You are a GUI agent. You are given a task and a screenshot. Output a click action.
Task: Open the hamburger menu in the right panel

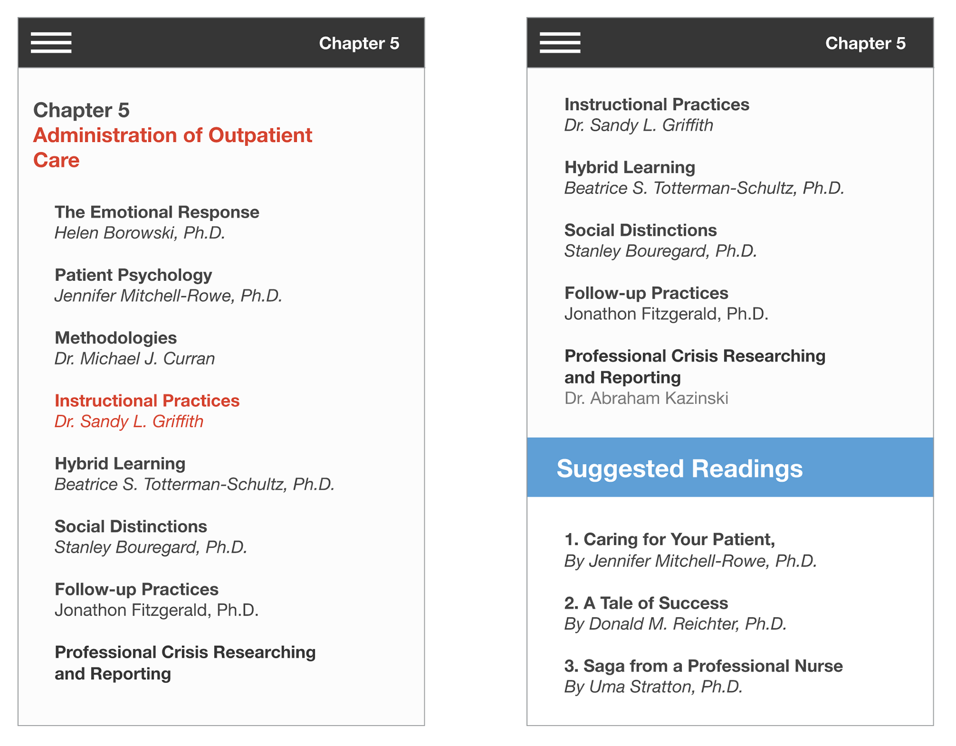pos(560,43)
